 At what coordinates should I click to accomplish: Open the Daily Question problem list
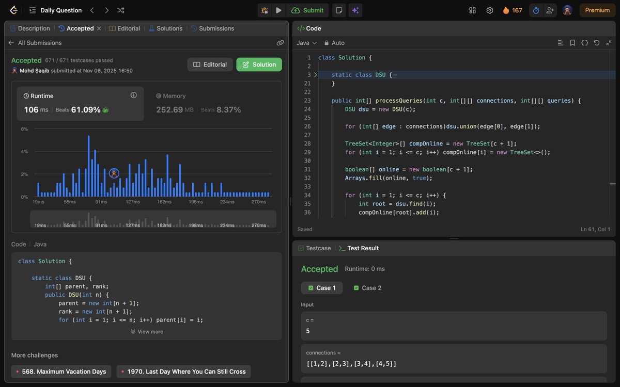tap(55, 10)
